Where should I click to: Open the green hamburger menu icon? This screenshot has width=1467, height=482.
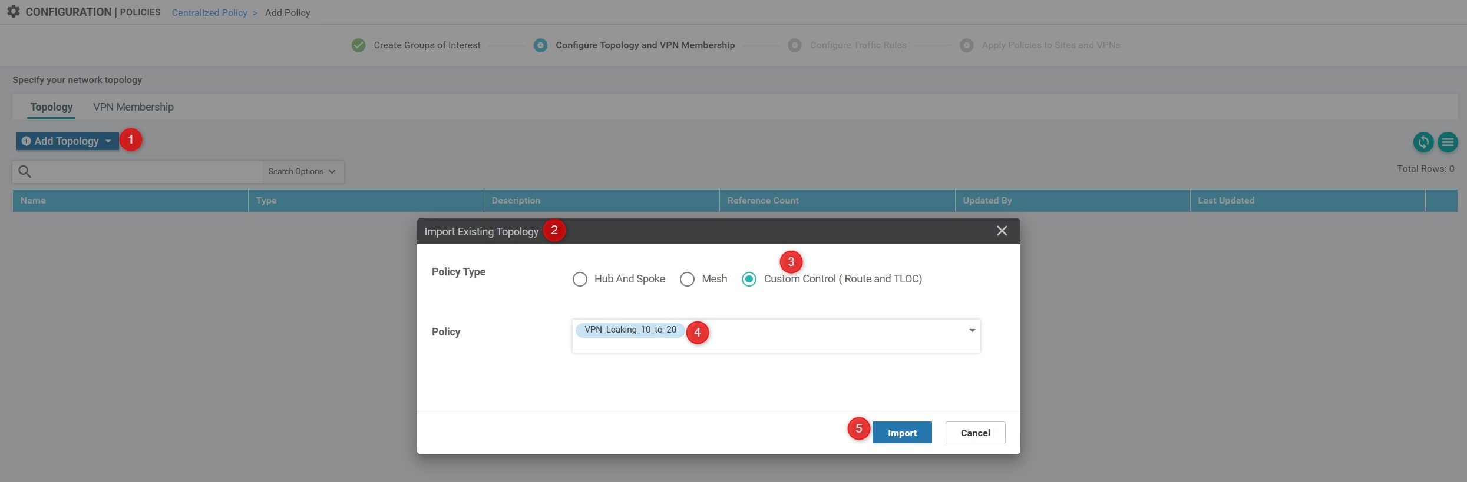pos(1448,142)
